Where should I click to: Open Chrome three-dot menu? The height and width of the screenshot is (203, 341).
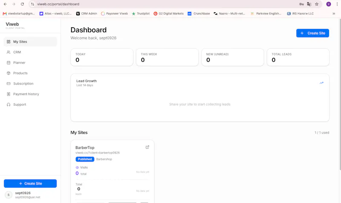click(337, 4)
